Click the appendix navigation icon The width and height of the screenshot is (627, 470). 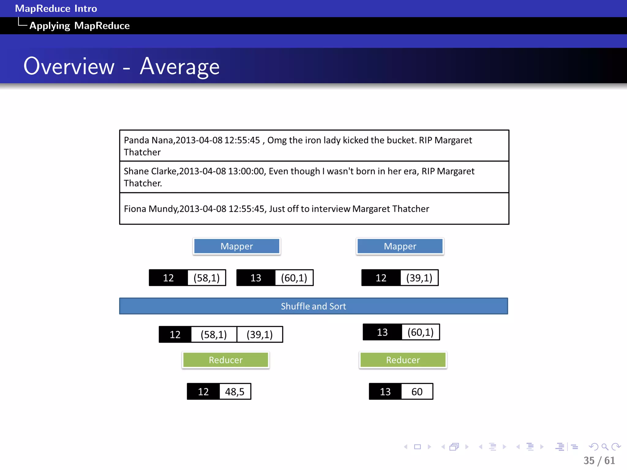575,447
